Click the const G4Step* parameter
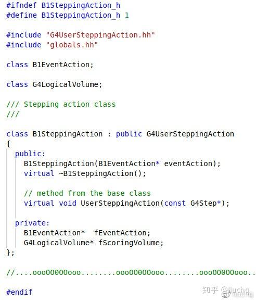This screenshot has height=302, width=256. (x=193, y=203)
